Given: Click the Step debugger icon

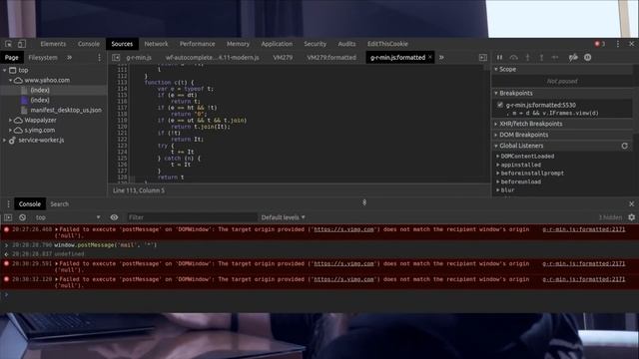Looking at the screenshot, I should [x=555, y=58].
